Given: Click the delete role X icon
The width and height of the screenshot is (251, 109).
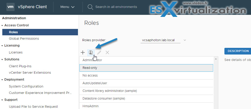Looking at the screenshot, I should tap(107, 52).
